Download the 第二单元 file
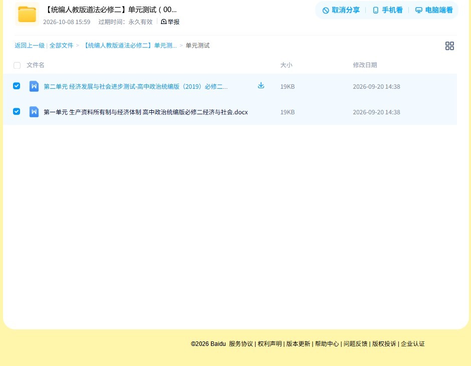The width and height of the screenshot is (471, 366). click(261, 86)
